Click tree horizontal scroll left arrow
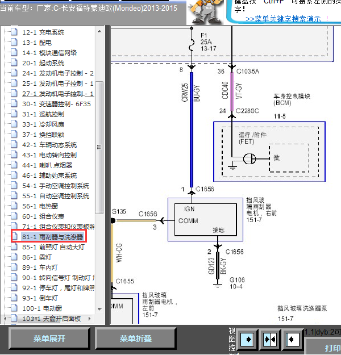This screenshot has width=341, height=355. (x=5, y=319)
